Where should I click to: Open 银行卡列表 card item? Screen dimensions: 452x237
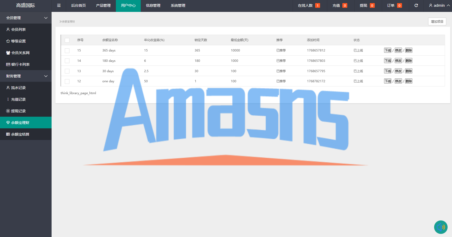tap(26, 64)
